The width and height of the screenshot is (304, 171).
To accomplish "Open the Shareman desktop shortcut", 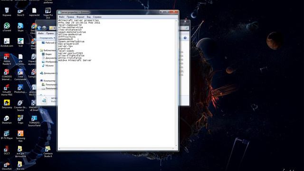I will tap(7, 120).
